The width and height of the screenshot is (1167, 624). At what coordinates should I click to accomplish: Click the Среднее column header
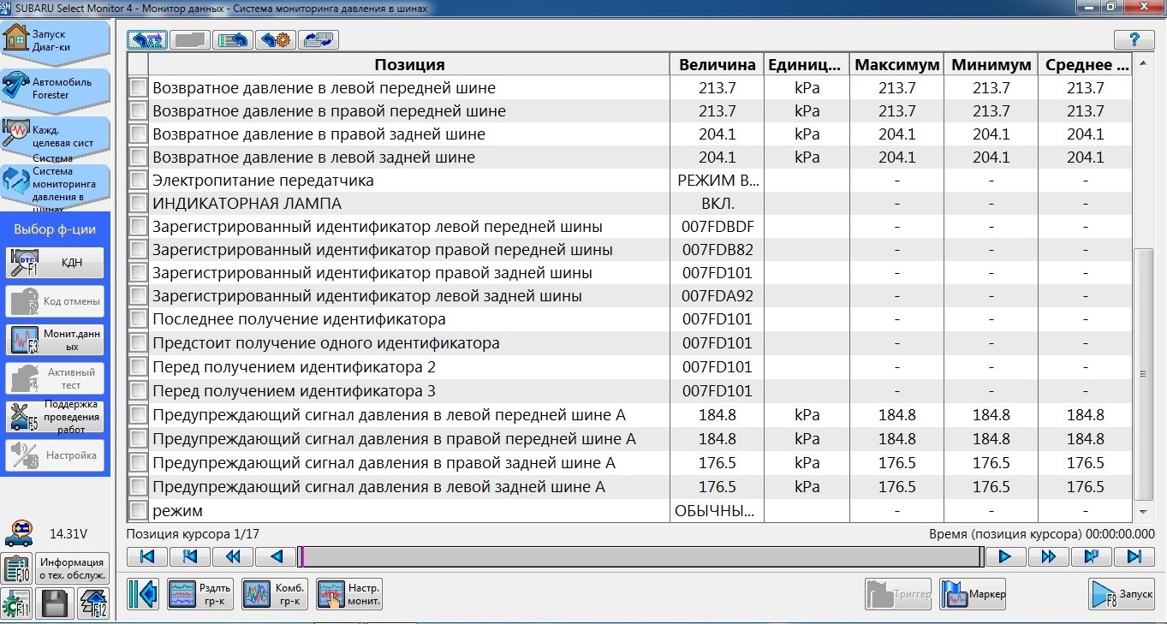[x=1085, y=64]
